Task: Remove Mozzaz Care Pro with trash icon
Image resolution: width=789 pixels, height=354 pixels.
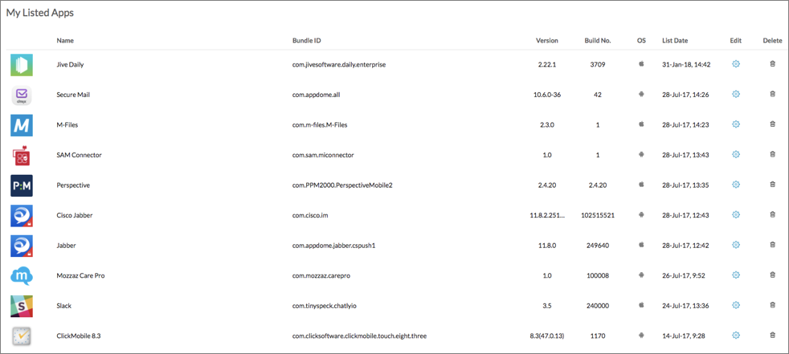Action: click(772, 275)
